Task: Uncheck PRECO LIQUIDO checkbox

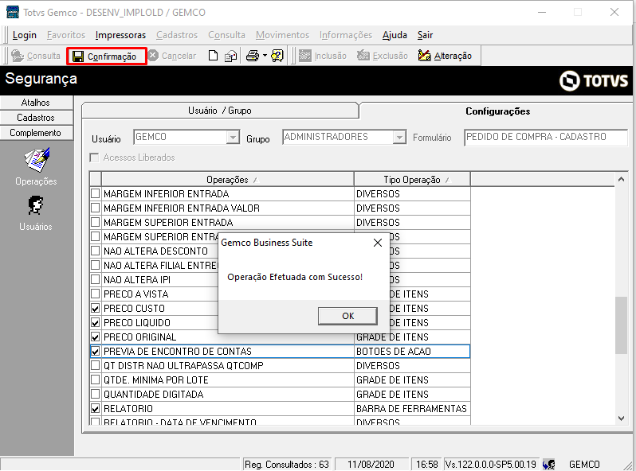Action: click(96, 322)
